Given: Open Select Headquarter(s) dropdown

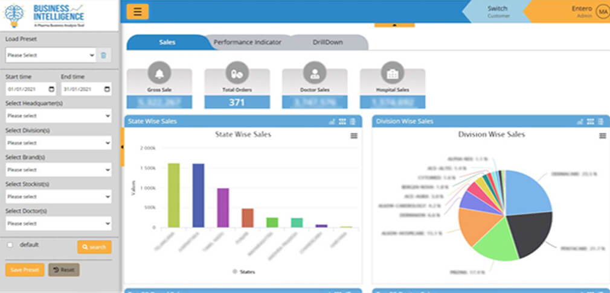Looking at the screenshot, I should coord(58,116).
